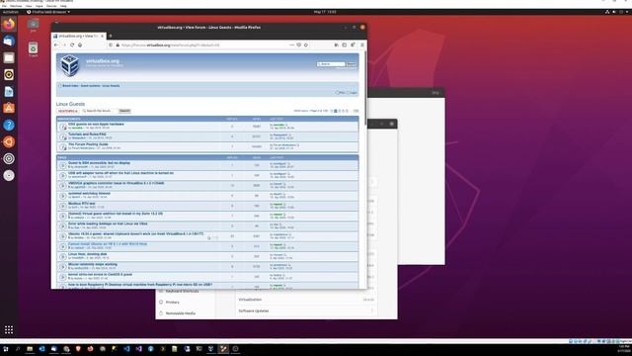Open the page actions ellipsis in the address bar

coord(292,44)
